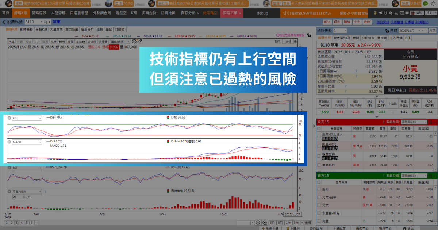
Task: Click the back arrow beside 股票代號
Action: pos(4,22)
